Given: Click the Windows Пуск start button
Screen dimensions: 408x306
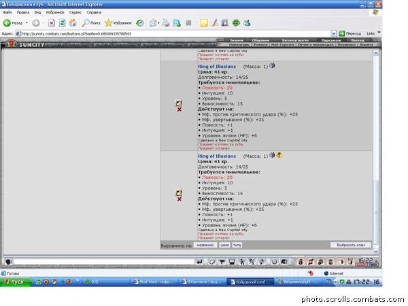Looking at the screenshot, I should 14,282.
